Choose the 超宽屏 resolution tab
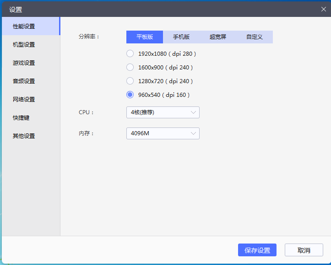The height and width of the screenshot is (265, 331). [218, 37]
